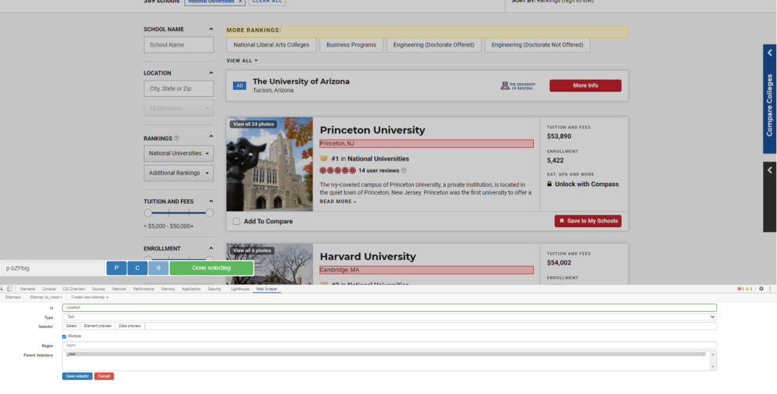Click the Sitemaps menu item

click(13, 297)
